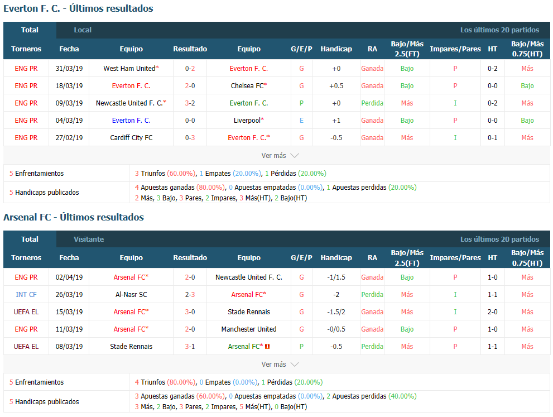Image resolution: width=553 pixels, height=417 pixels.
Task: Click Arsenal FC on 15/03/19 row
Action: point(131,312)
